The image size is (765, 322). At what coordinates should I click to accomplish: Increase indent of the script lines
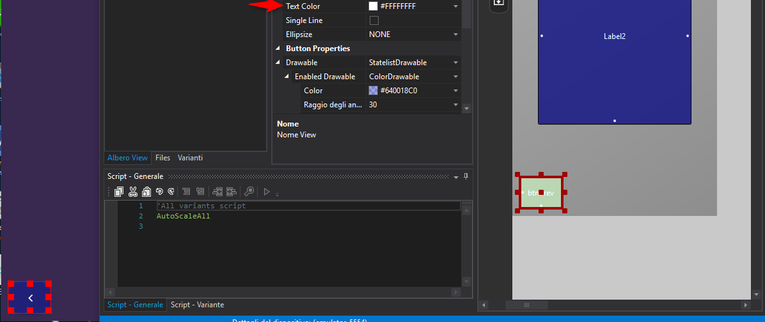tap(232, 192)
